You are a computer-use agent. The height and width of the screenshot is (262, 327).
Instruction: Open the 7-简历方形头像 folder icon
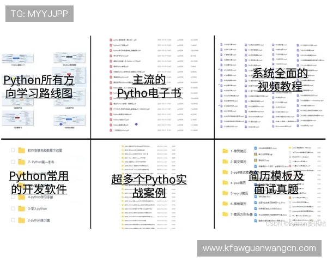[x=225, y=214]
